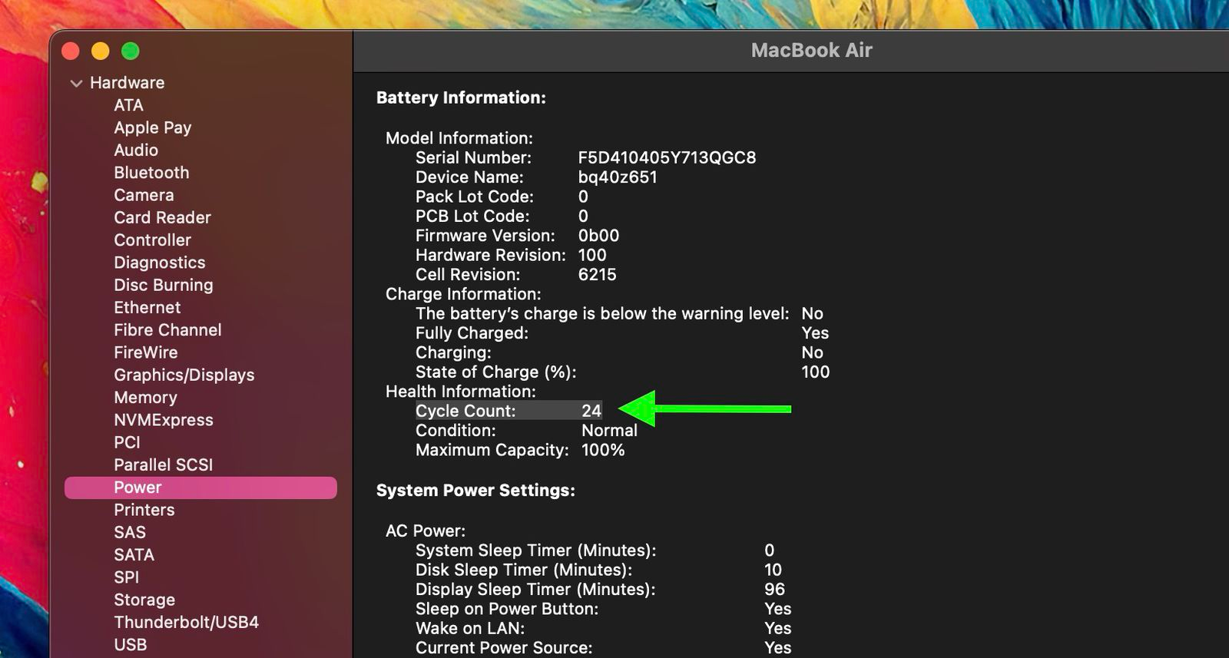Open the PCI entry

tap(127, 442)
